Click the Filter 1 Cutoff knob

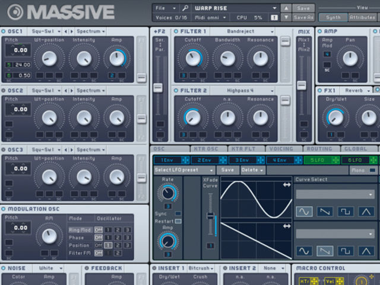point(193,59)
